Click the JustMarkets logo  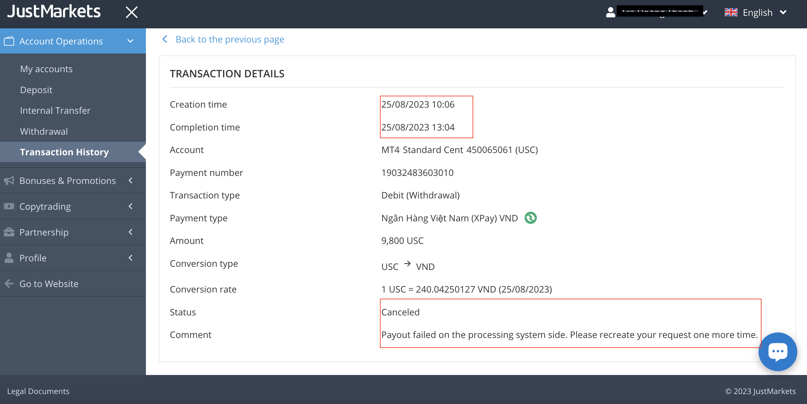click(54, 12)
